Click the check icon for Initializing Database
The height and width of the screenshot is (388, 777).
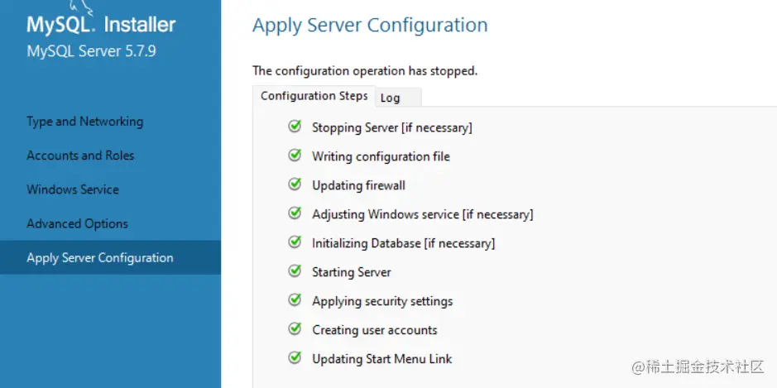coord(295,242)
